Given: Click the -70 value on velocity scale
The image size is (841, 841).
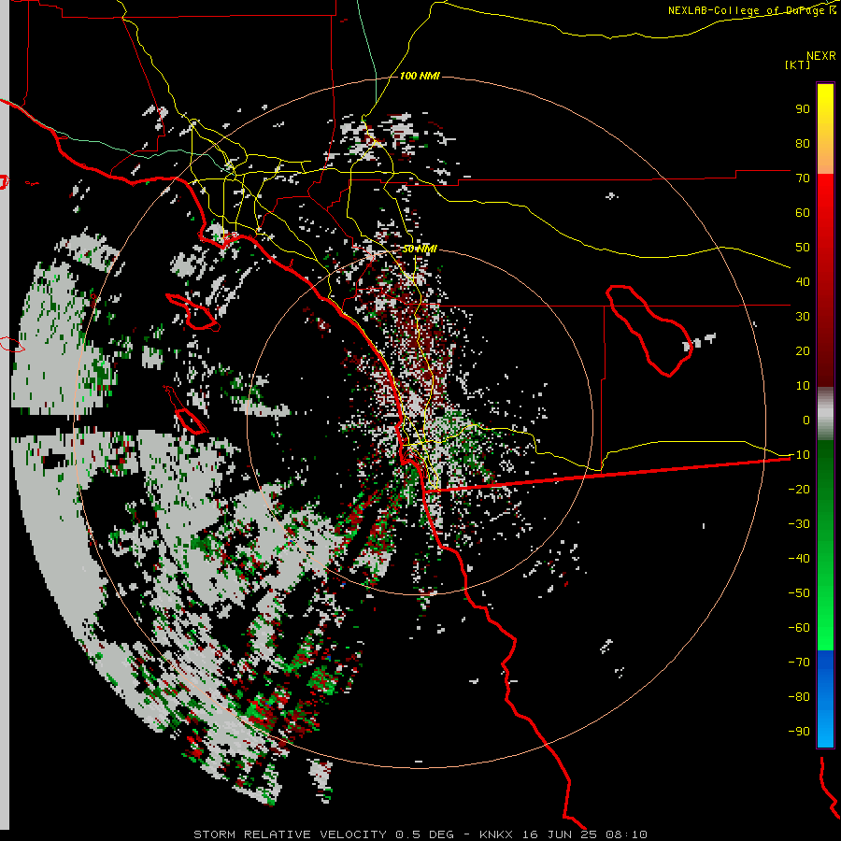Looking at the screenshot, I should (x=799, y=663).
